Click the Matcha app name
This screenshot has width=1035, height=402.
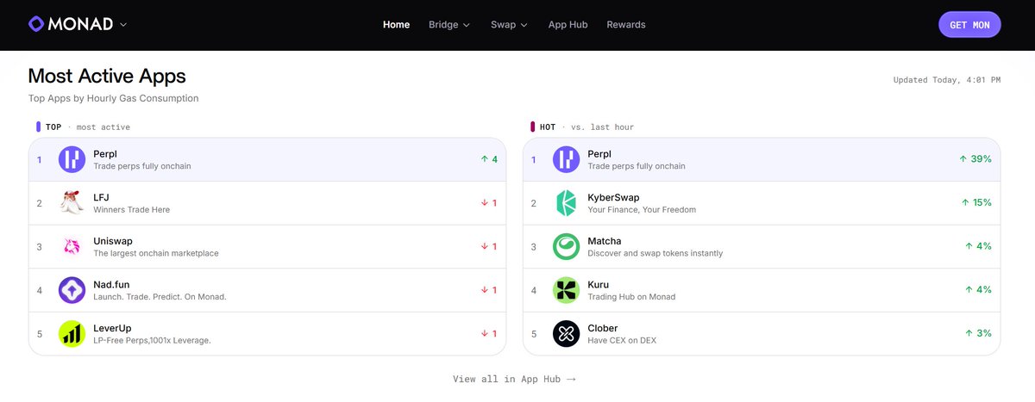605,241
